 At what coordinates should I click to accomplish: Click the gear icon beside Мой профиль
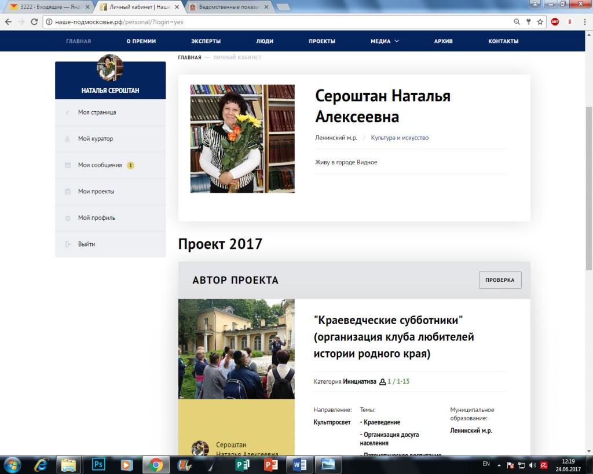pyautogui.click(x=68, y=218)
